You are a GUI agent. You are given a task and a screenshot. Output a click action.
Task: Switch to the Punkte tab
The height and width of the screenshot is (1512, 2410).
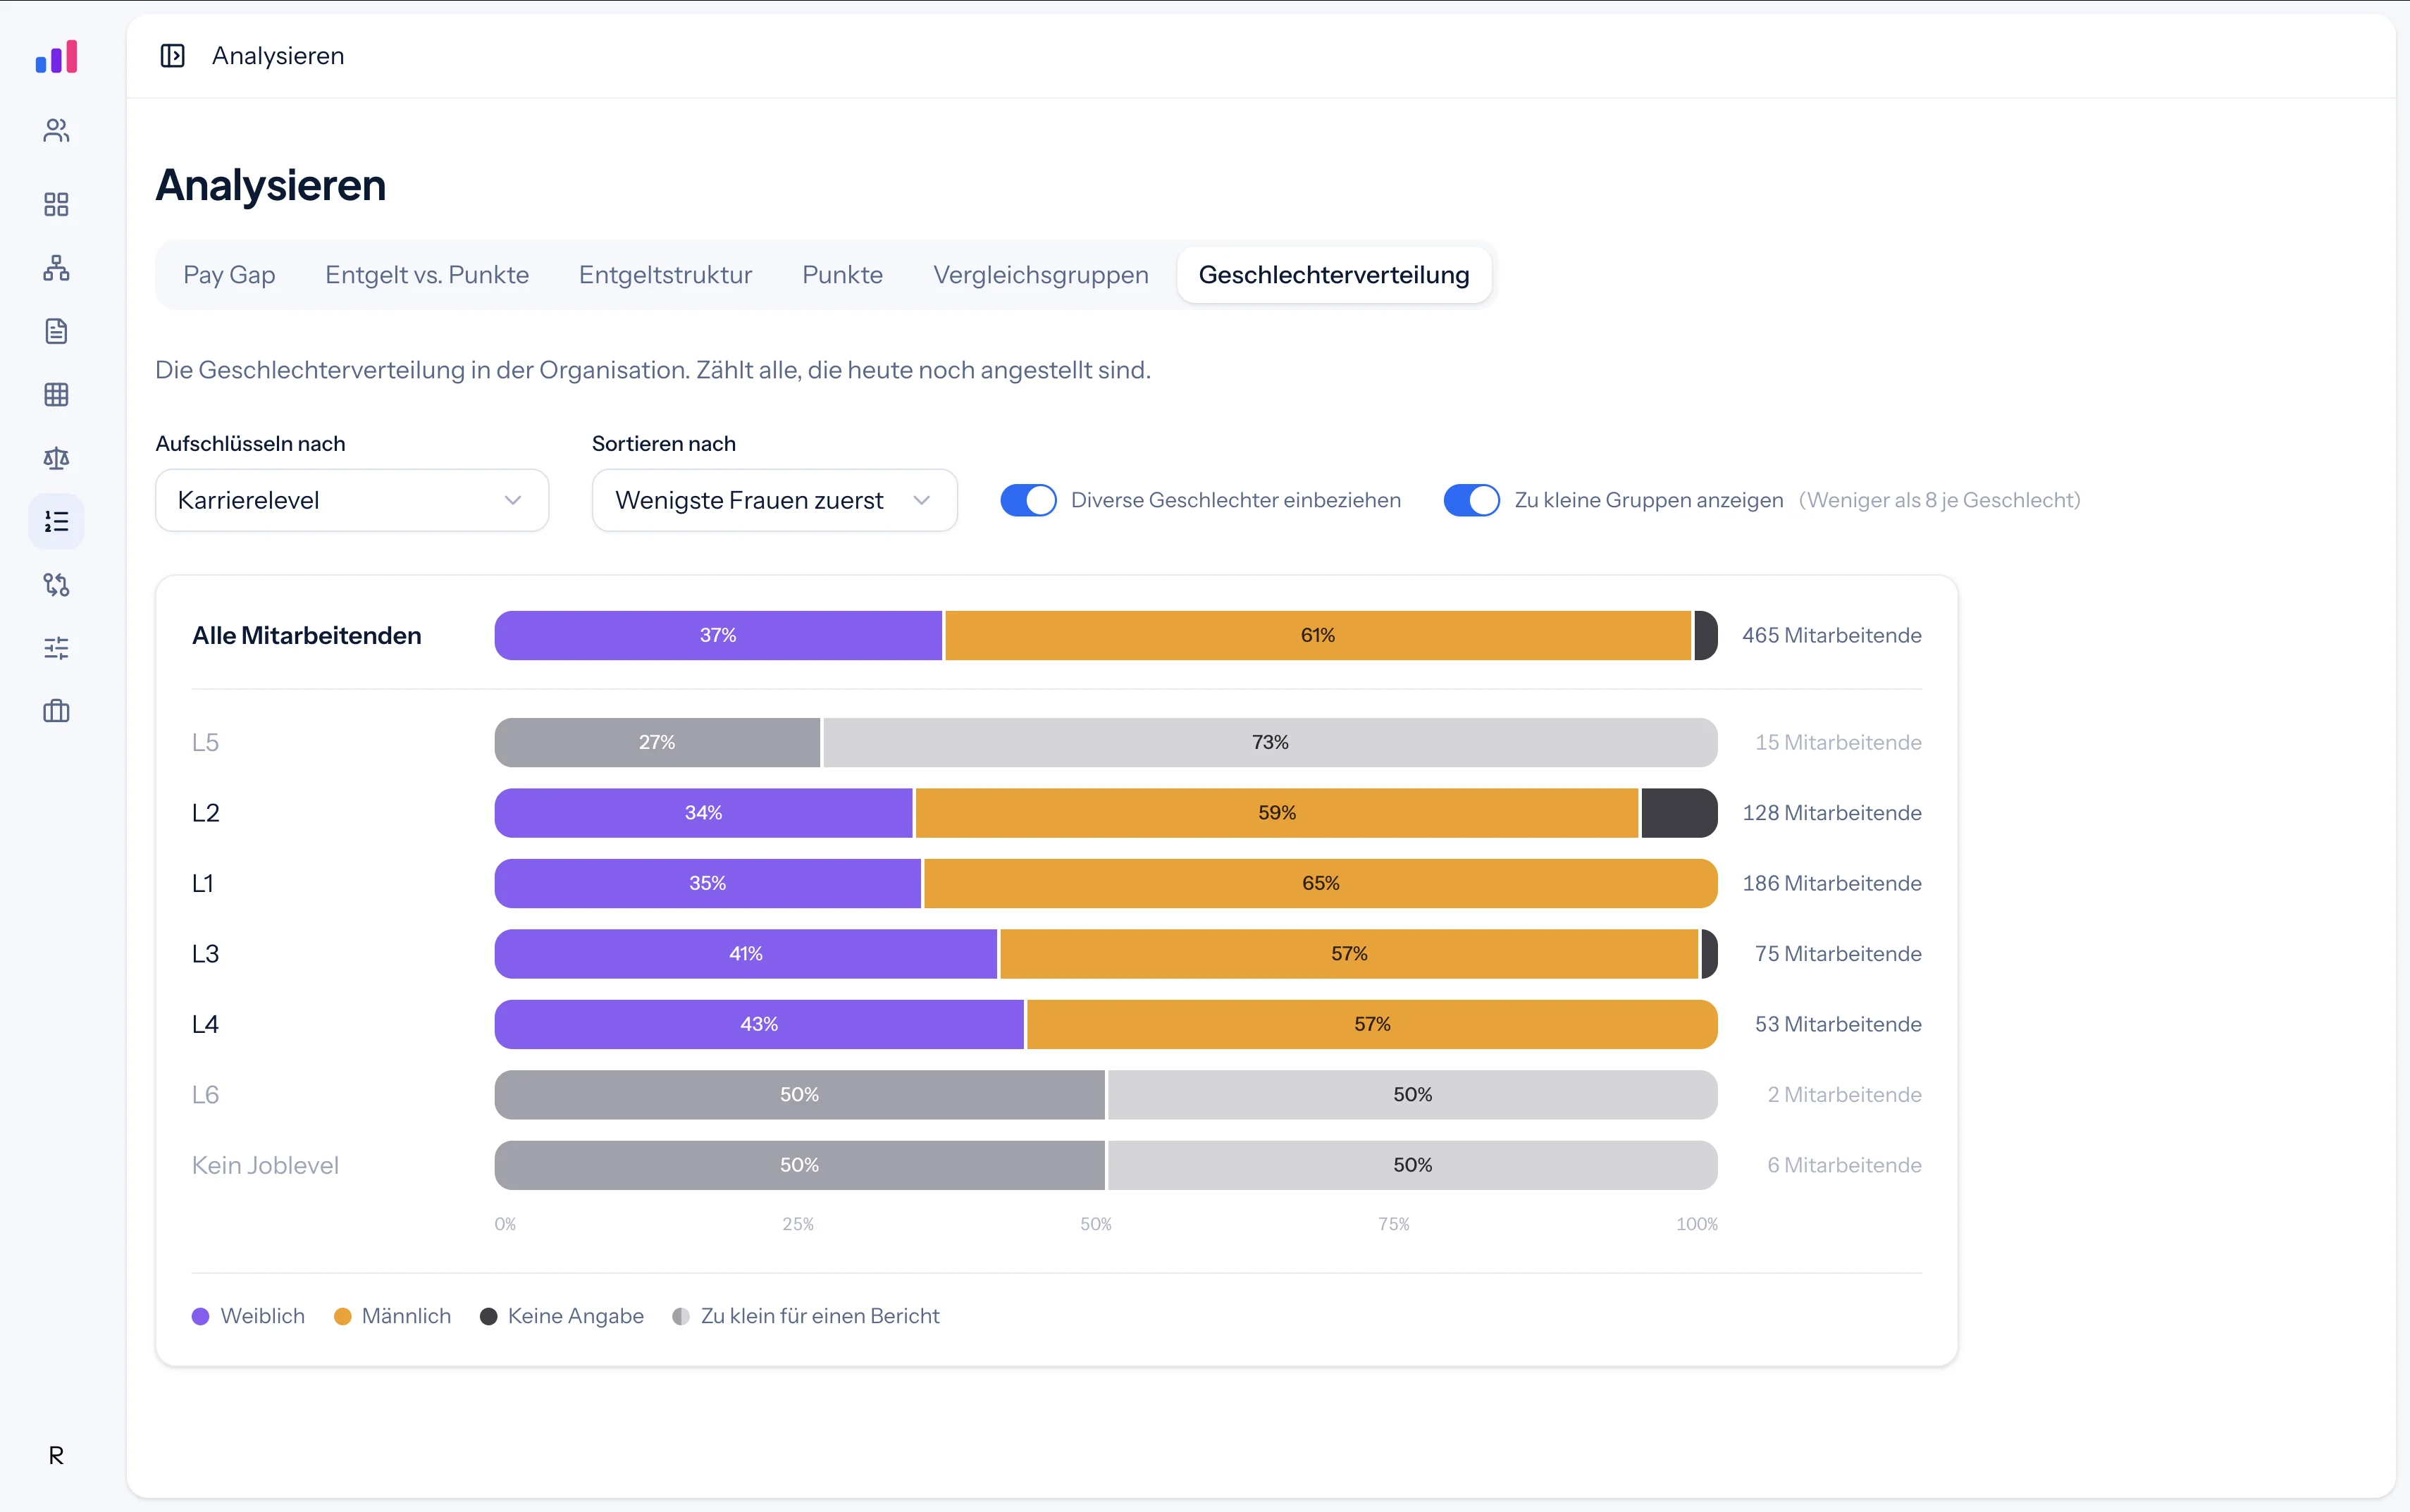pos(842,275)
